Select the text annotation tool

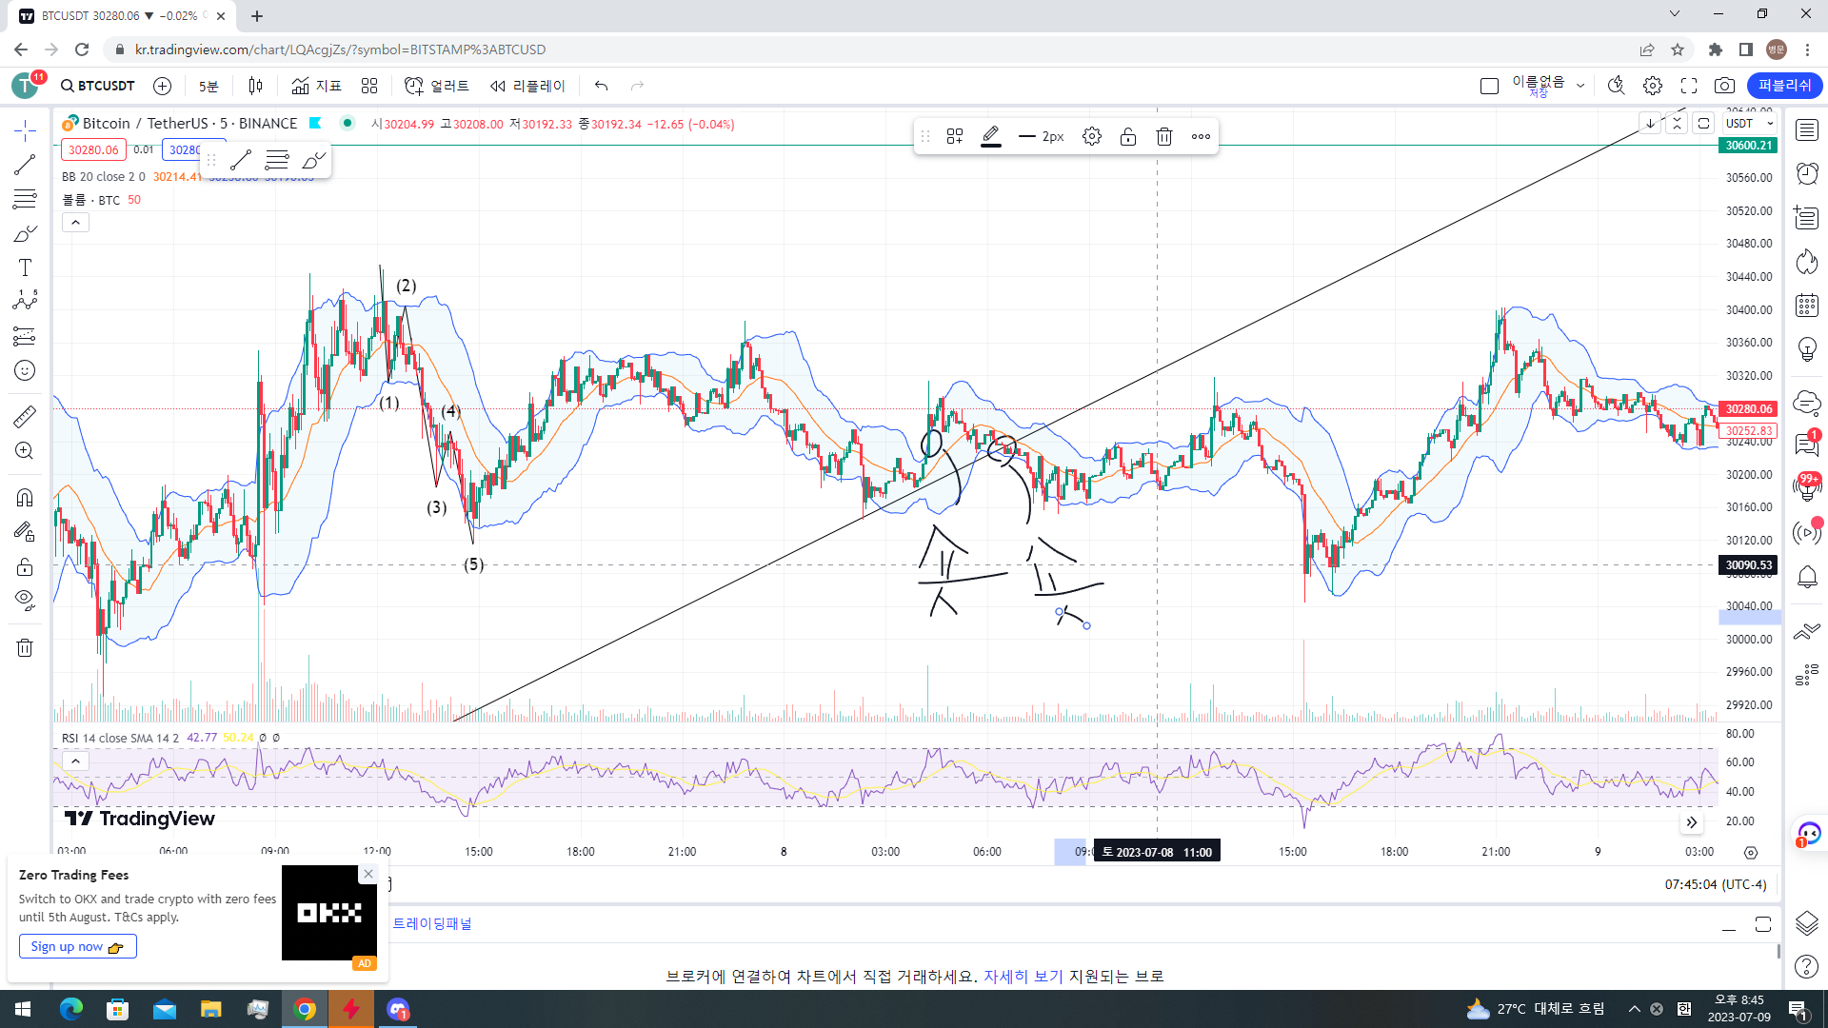click(x=25, y=267)
